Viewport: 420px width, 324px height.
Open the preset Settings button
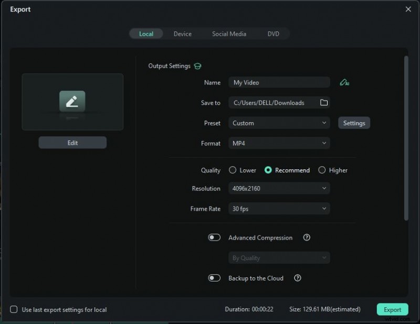click(354, 123)
